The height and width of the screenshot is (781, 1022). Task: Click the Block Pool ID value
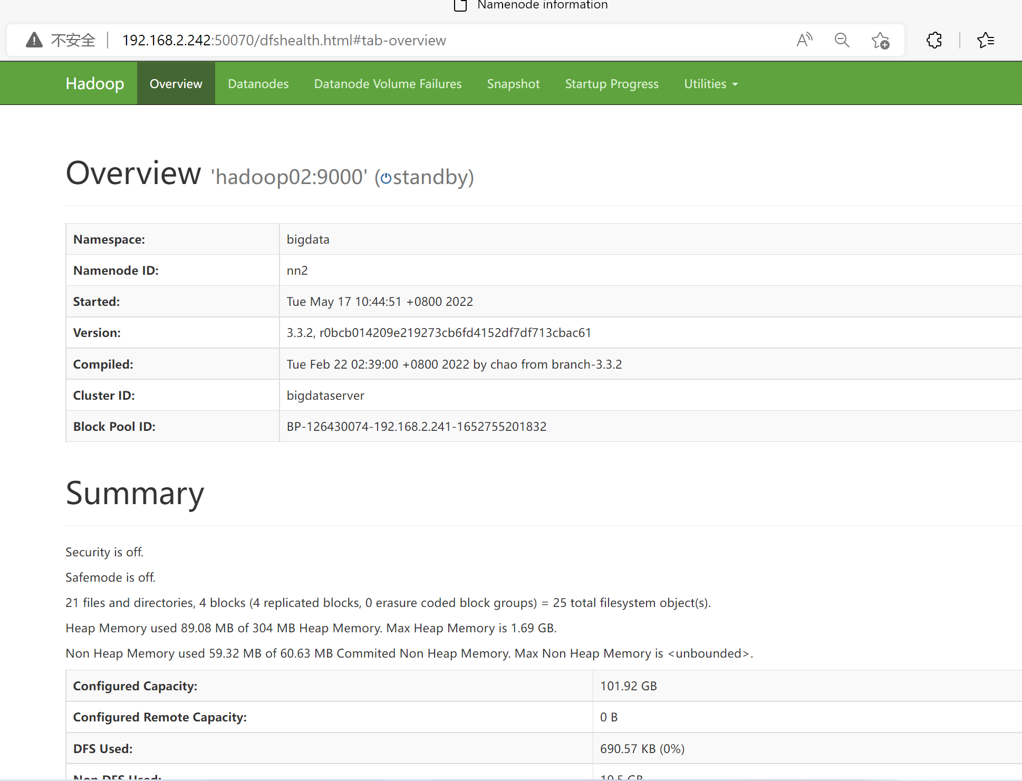tap(416, 427)
